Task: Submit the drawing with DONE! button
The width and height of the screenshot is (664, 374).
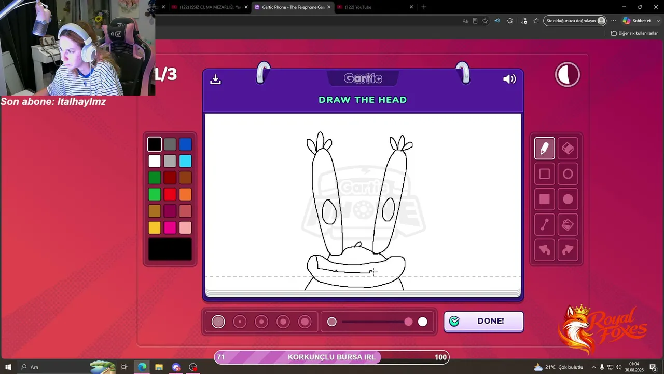Action: pyautogui.click(x=483, y=321)
